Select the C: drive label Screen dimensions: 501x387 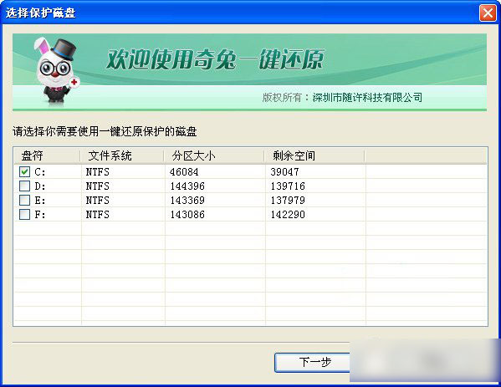click(40, 172)
